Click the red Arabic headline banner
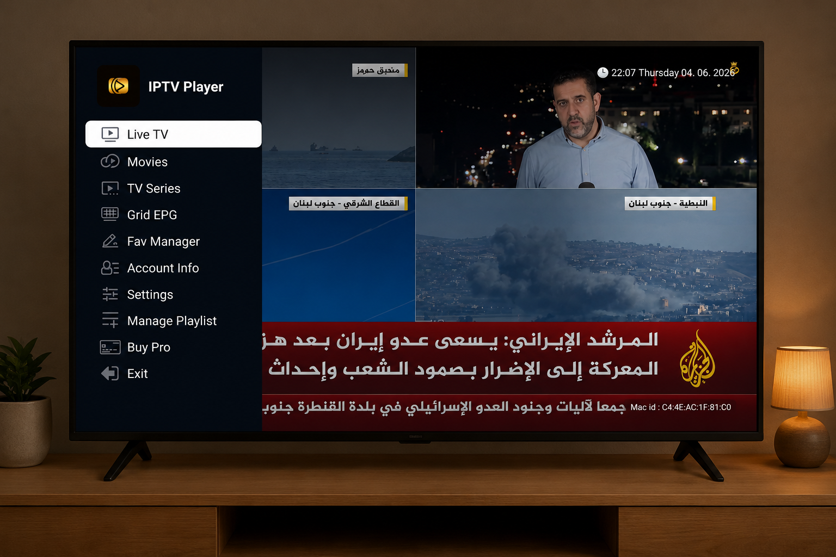The height and width of the screenshot is (557, 836). [x=509, y=358]
